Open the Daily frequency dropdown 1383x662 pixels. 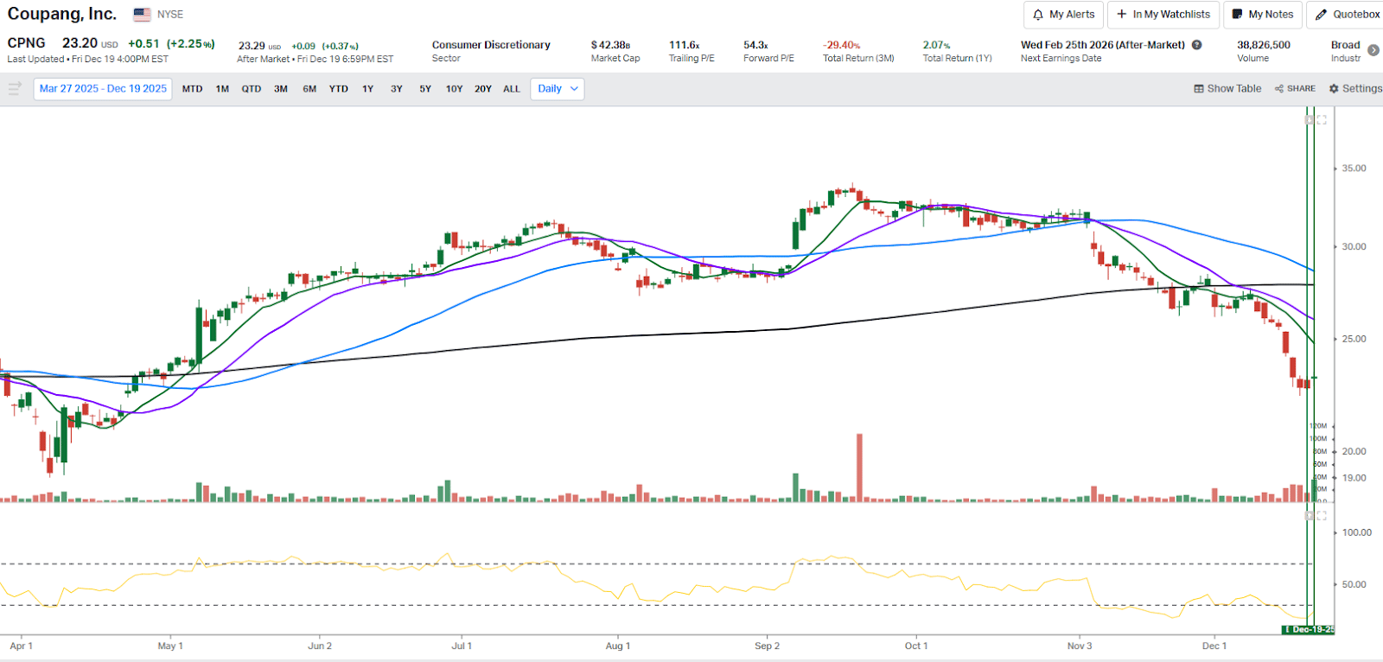558,89
